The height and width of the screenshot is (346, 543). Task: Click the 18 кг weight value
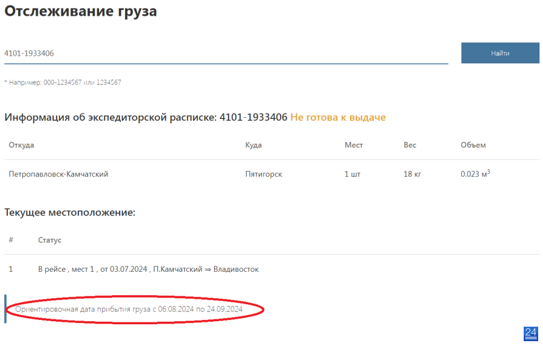coord(412,174)
